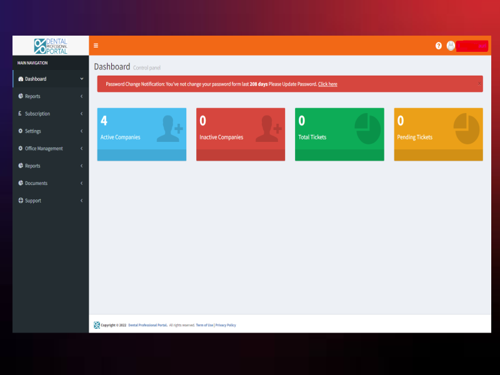
Task: Click the user avatar in the header
Action: (451, 46)
